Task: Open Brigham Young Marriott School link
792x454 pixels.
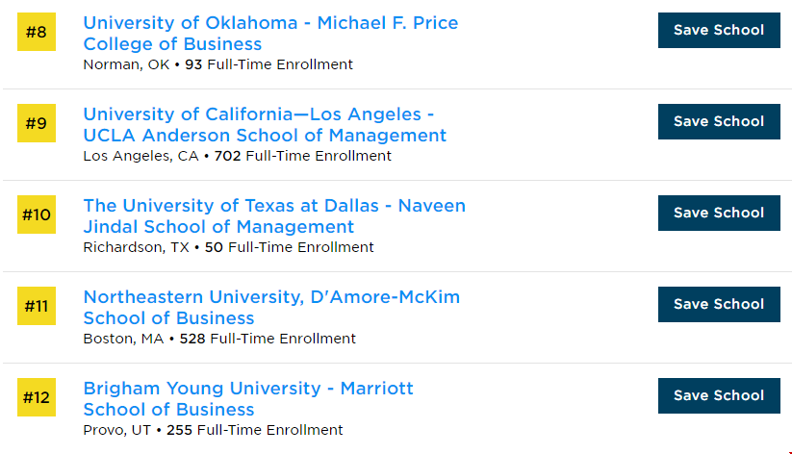Action: [x=248, y=399]
